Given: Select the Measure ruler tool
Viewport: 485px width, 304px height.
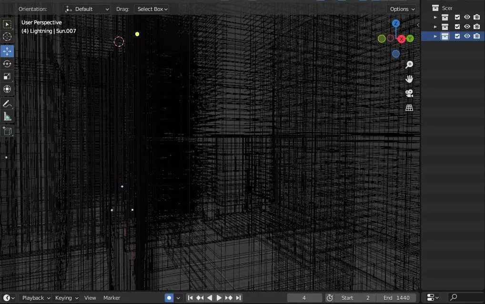Looking at the screenshot, I should 7,117.
